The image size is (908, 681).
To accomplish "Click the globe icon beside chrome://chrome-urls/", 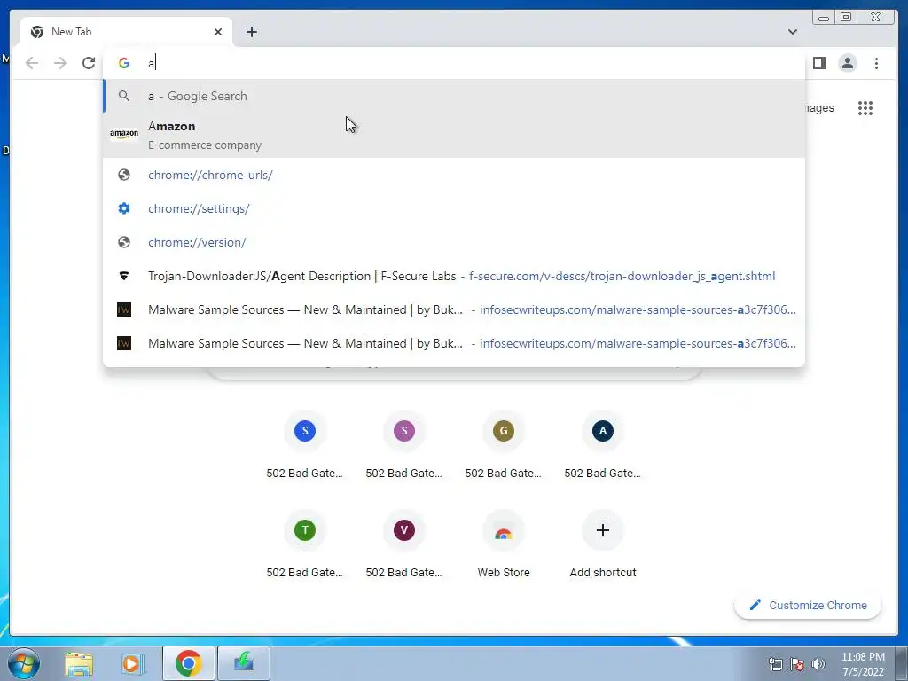I will (x=124, y=175).
